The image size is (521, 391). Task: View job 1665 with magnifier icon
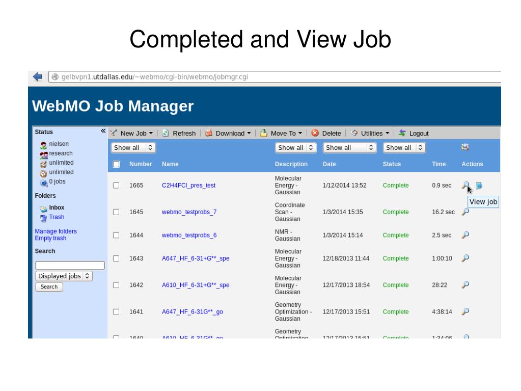465,185
